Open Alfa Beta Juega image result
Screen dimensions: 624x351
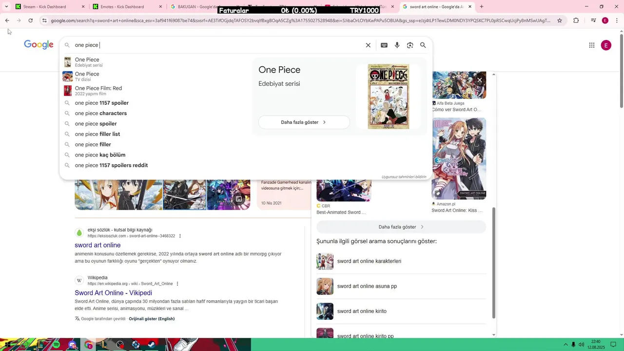tap(459, 85)
